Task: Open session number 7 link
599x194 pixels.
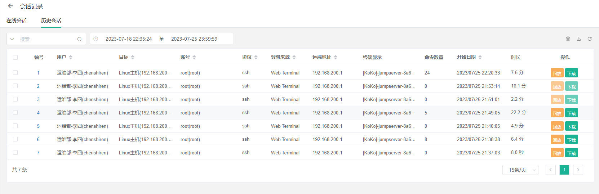Action: point(38,153)
